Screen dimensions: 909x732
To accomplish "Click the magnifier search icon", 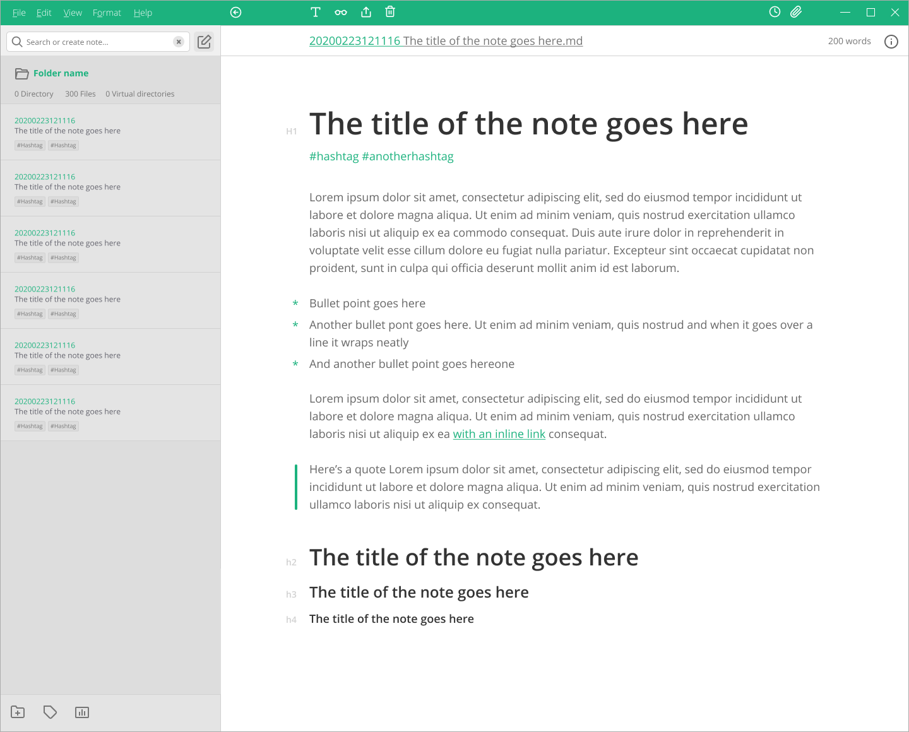I will [17, 42].
